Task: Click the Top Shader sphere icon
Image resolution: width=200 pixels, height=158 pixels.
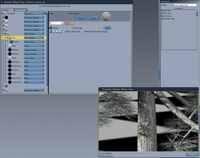Action: point(5,13)
